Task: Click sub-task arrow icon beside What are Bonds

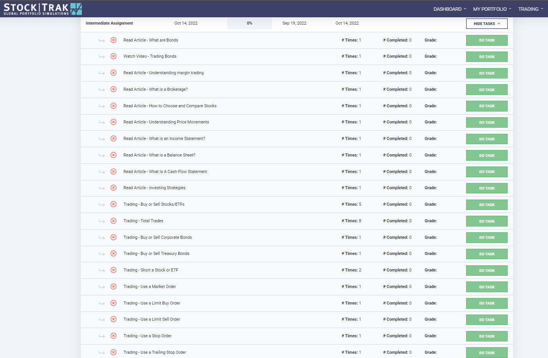Action: click(x=101, y=40)
